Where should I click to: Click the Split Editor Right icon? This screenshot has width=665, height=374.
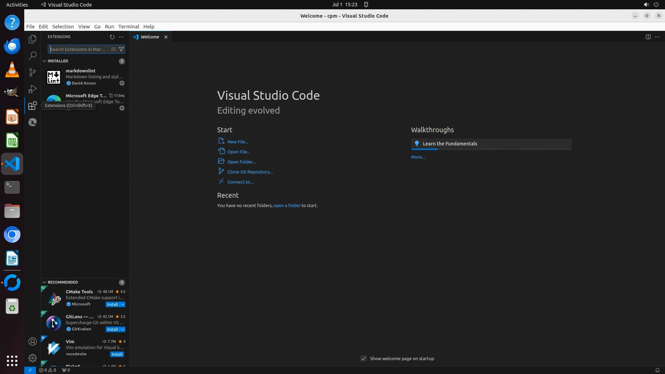648,37
